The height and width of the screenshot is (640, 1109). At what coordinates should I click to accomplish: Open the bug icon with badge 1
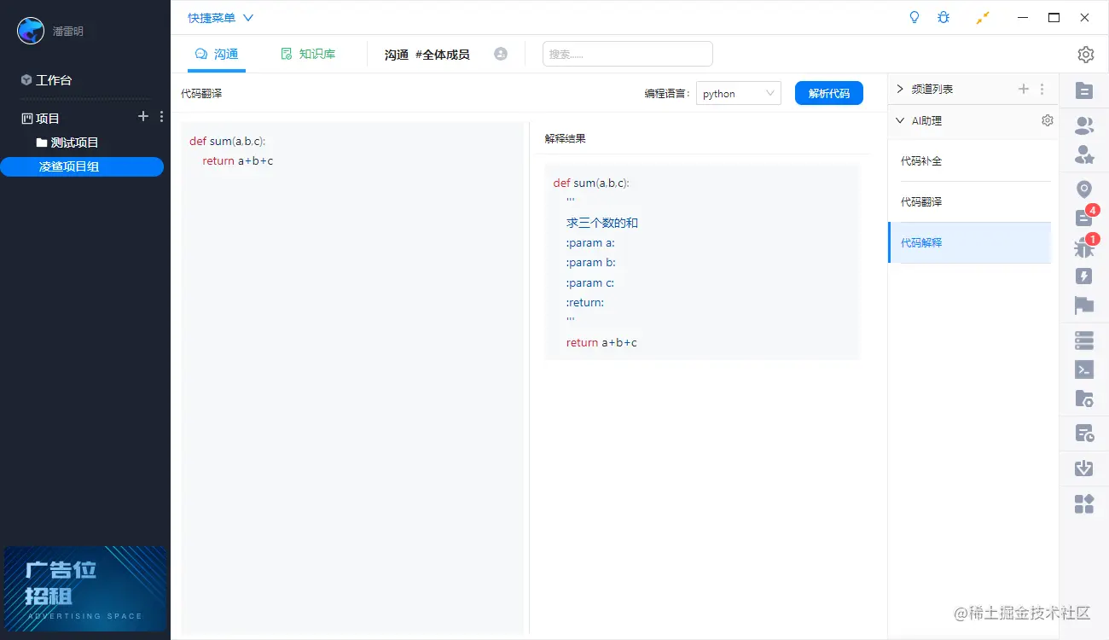1084,248
